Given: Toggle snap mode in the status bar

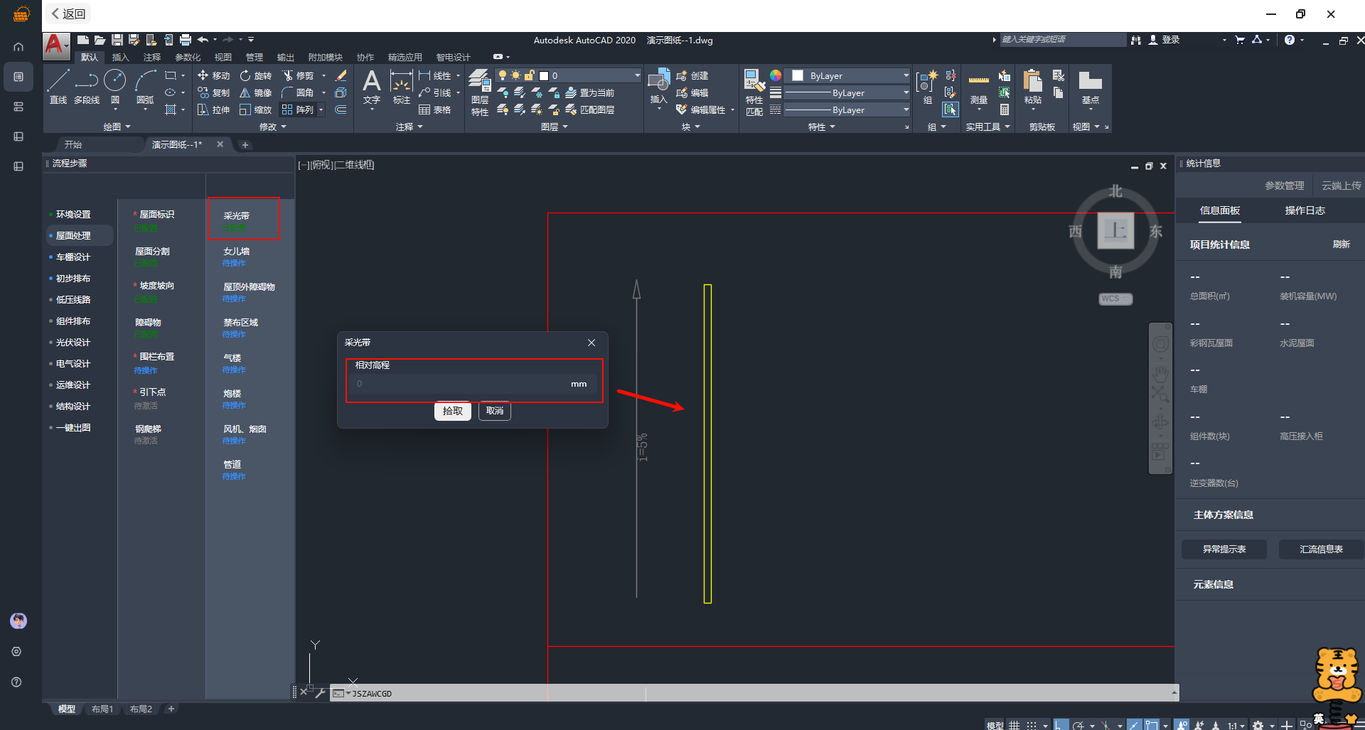Looking at the screenshot, I should click(x=1032, y=725).
